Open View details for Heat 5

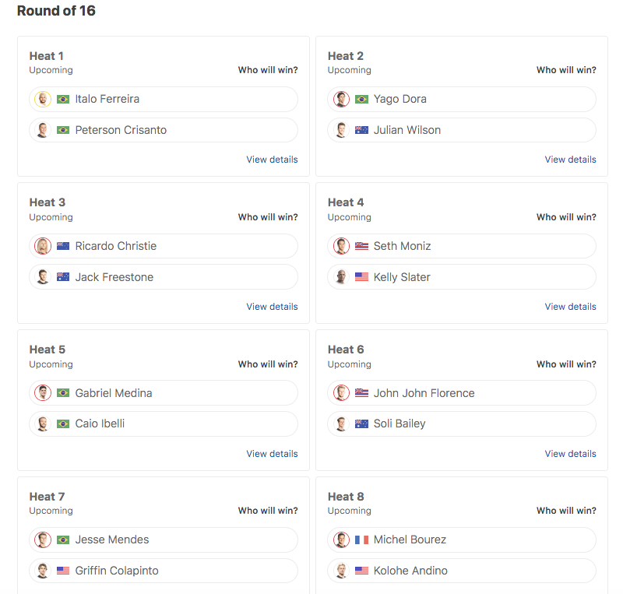pyautogui.click(x=272, y=454)
